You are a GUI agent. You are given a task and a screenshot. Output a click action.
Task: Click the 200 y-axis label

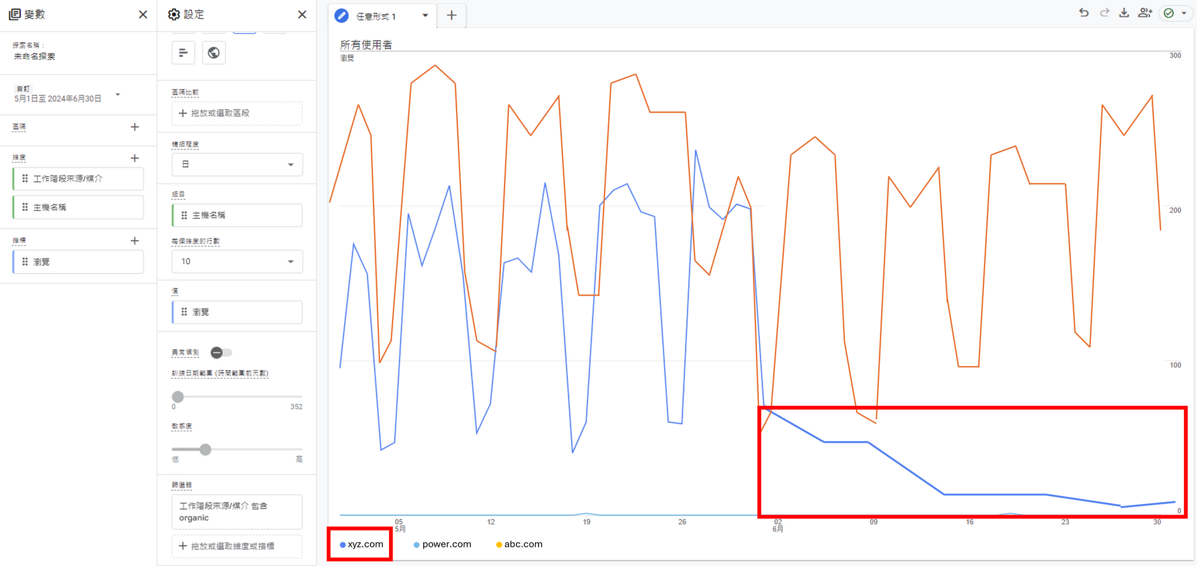coord(1175,211)
